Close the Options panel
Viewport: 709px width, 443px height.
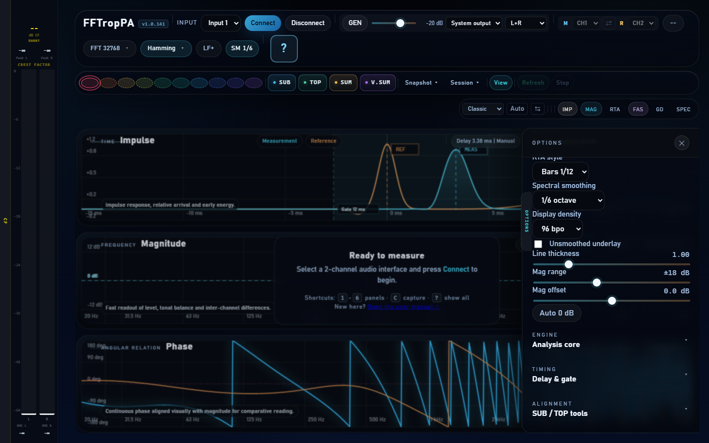(681, 143)
